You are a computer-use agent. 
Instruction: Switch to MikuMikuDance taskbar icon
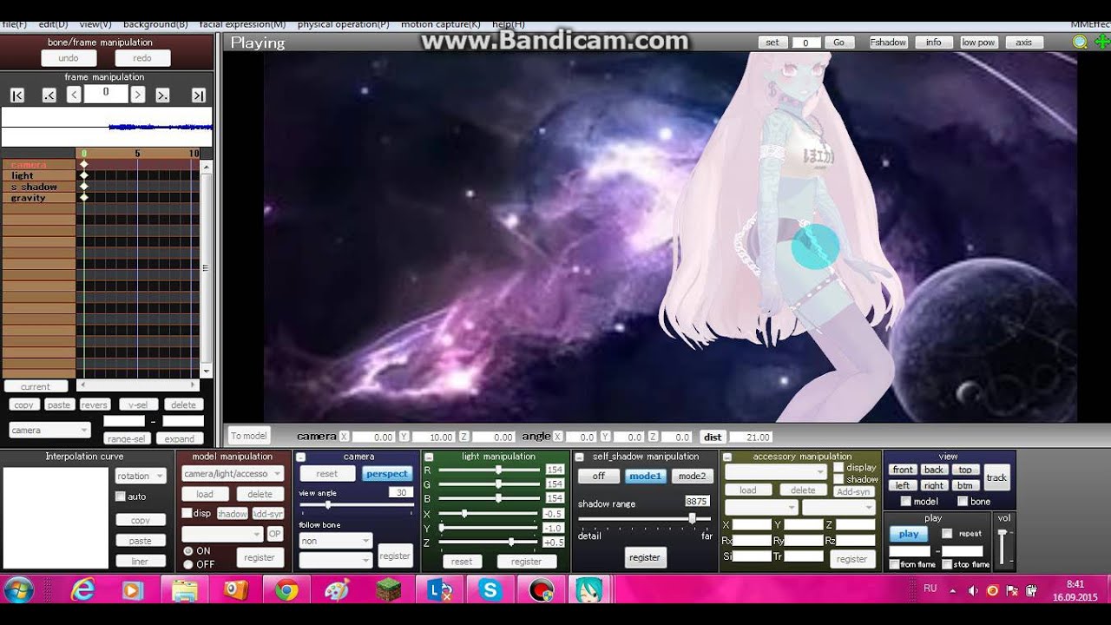590,590
